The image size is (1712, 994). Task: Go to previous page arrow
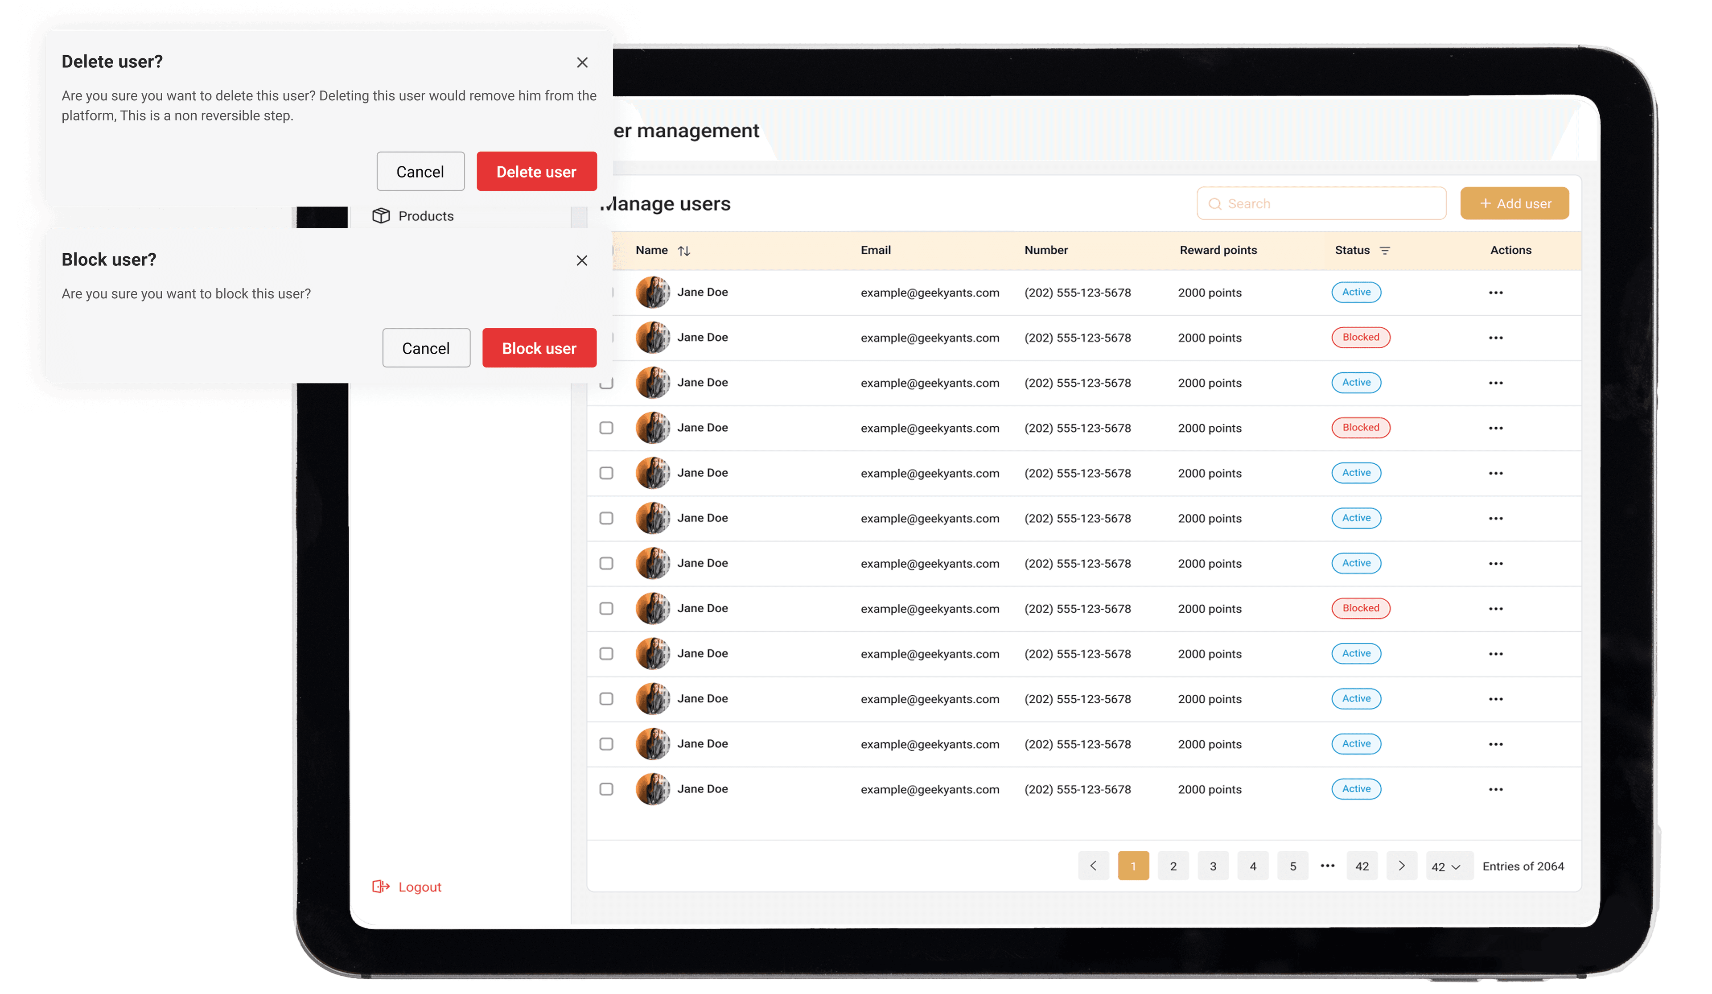coord(1093,866)
